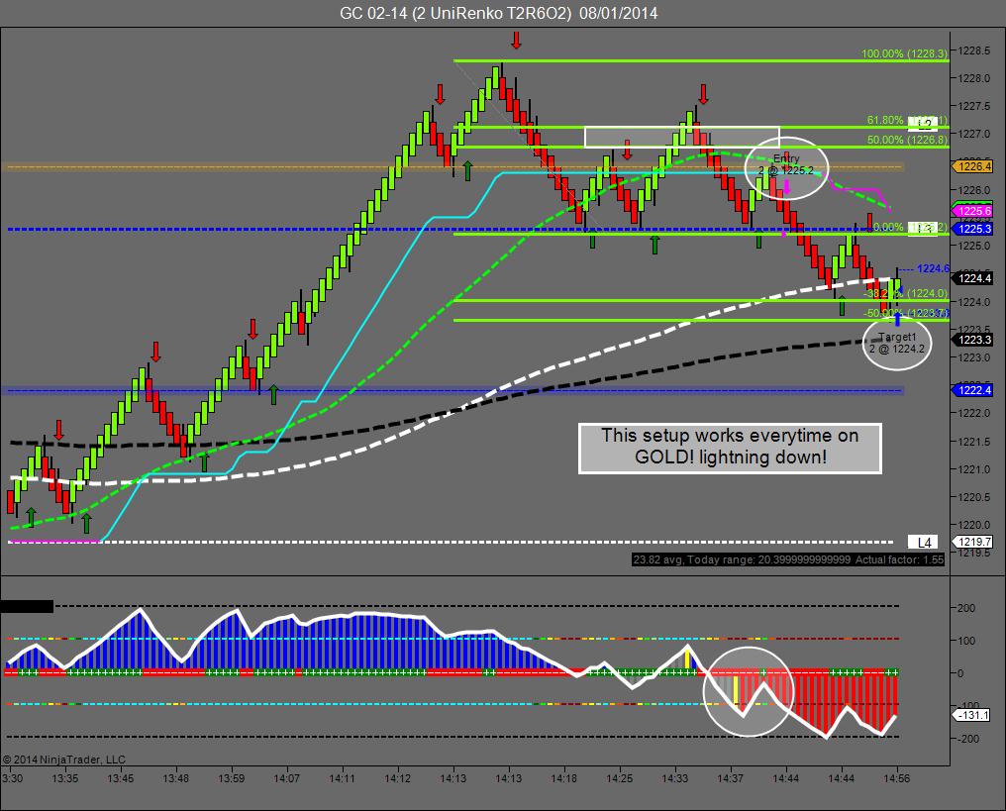Click the black 1224.4 last price marker
This screenshot has width=1006, height=811.
(974, 278)
